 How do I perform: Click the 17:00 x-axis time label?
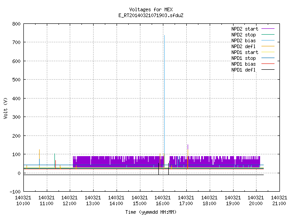186,203
